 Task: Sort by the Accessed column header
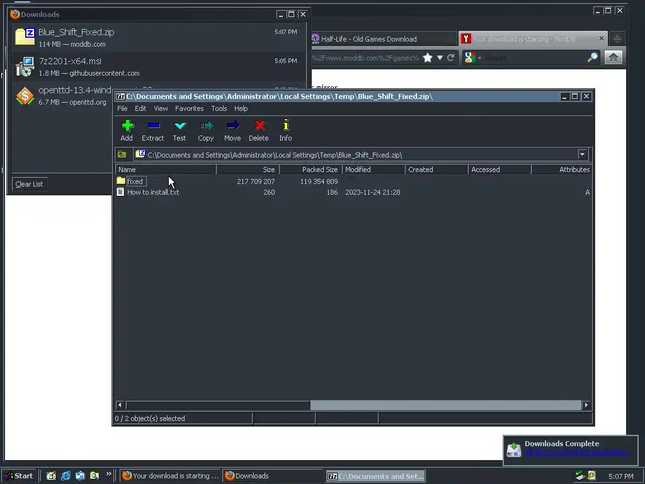(499, 169)
